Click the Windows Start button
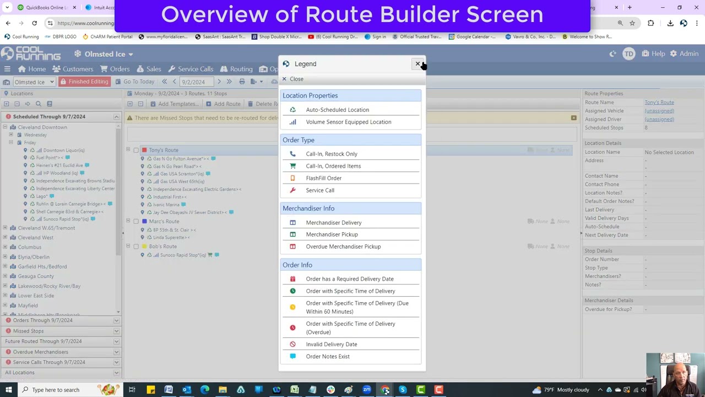The height and width of the screenshot is (397, 705). coord(9,390)
